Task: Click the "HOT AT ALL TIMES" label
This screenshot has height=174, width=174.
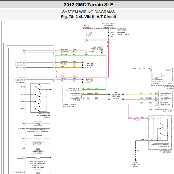Action: (87, 26)
